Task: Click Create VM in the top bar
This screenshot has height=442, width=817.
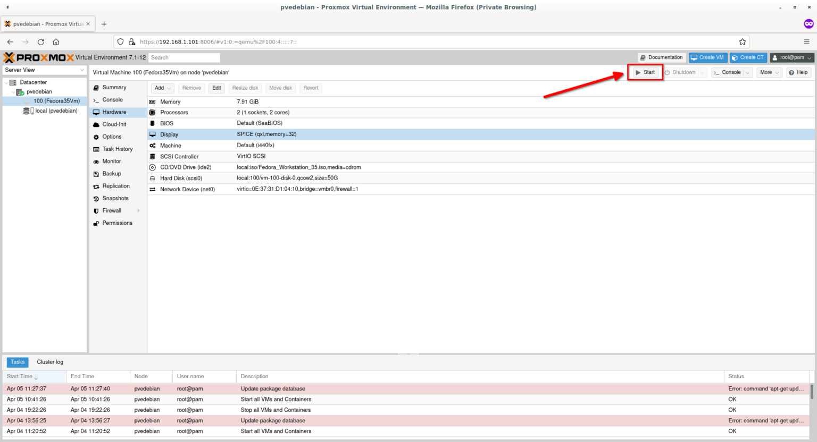Action: (707, 57)
